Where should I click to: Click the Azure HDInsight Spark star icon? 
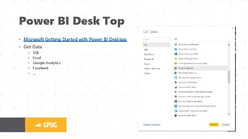176,59
